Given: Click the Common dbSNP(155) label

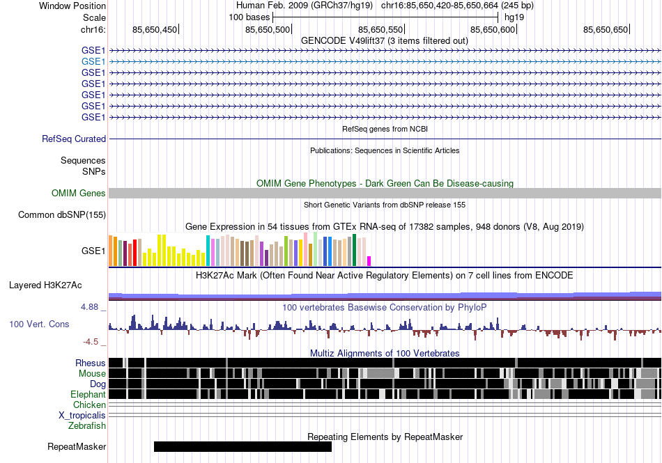Looking at the screenshot, I should point(62,214).
